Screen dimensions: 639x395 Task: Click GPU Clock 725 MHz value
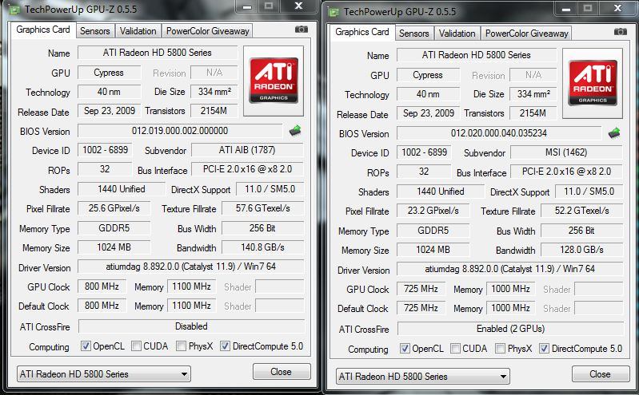pos(421,289)
